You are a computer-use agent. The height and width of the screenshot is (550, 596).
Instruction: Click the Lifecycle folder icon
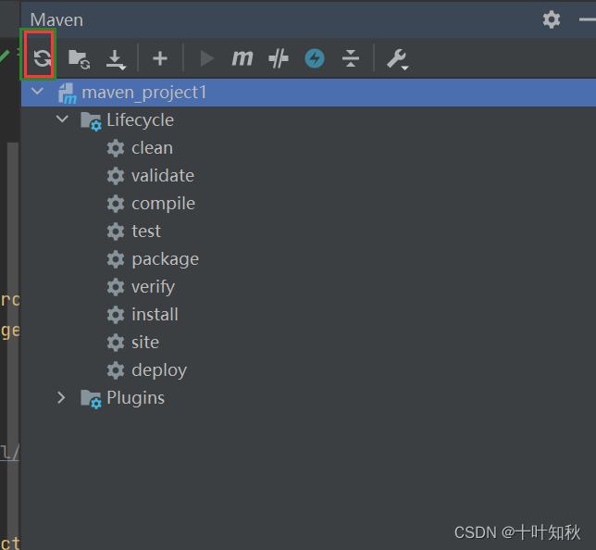[x=92, y=121]
